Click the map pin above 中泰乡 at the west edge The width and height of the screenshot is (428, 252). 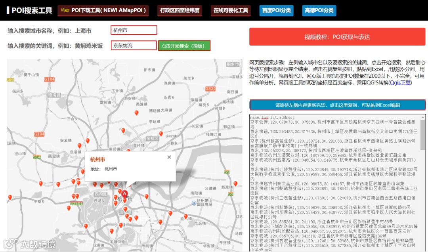[x=10, y=197]
